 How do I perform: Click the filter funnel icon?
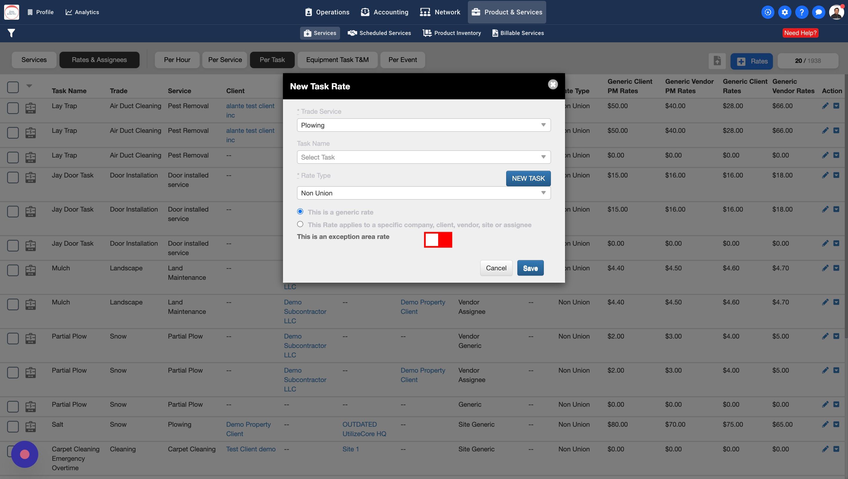pyautogui.click(x=11, y=33)
